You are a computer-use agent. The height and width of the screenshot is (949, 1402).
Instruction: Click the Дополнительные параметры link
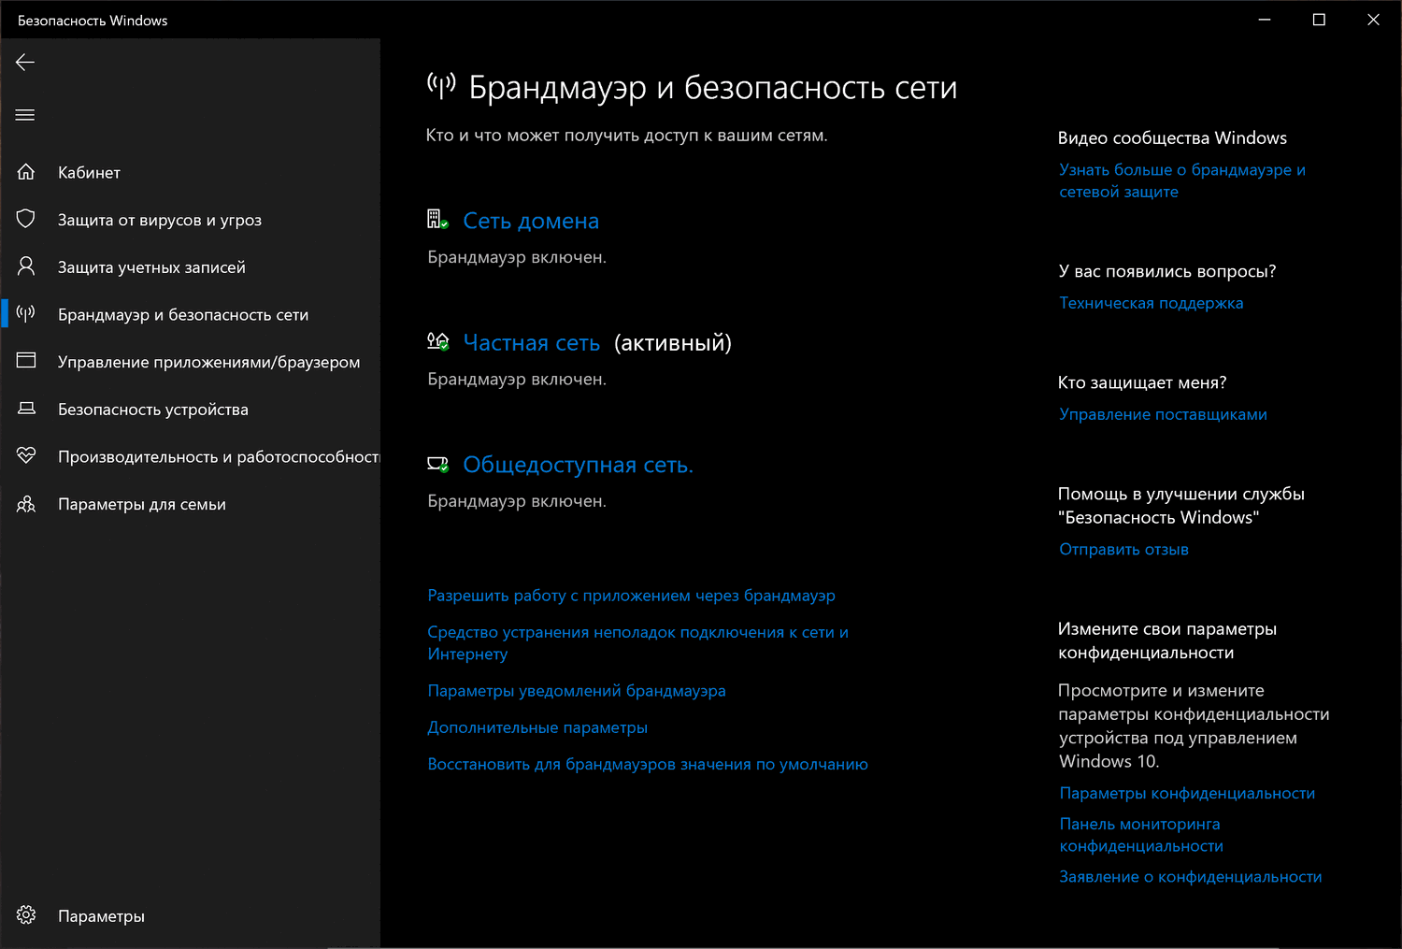pos(537,727)
